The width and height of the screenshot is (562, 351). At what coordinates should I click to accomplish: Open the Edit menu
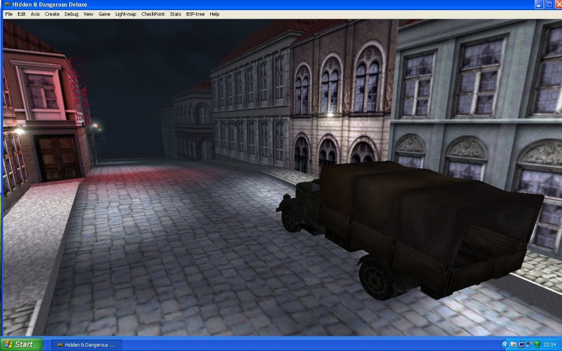(21, 14)
